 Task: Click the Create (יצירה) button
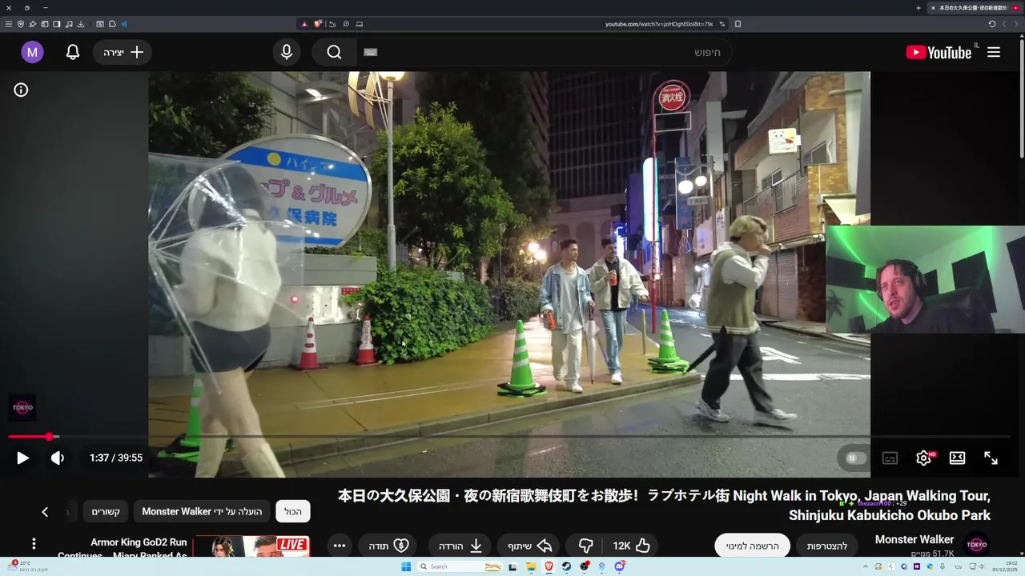(x=123, y=53)
